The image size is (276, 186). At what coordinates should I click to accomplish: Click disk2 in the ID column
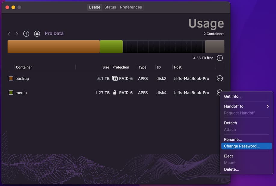coord(161,78)
